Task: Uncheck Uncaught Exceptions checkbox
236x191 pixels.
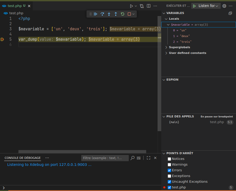Action: point(169,182)
